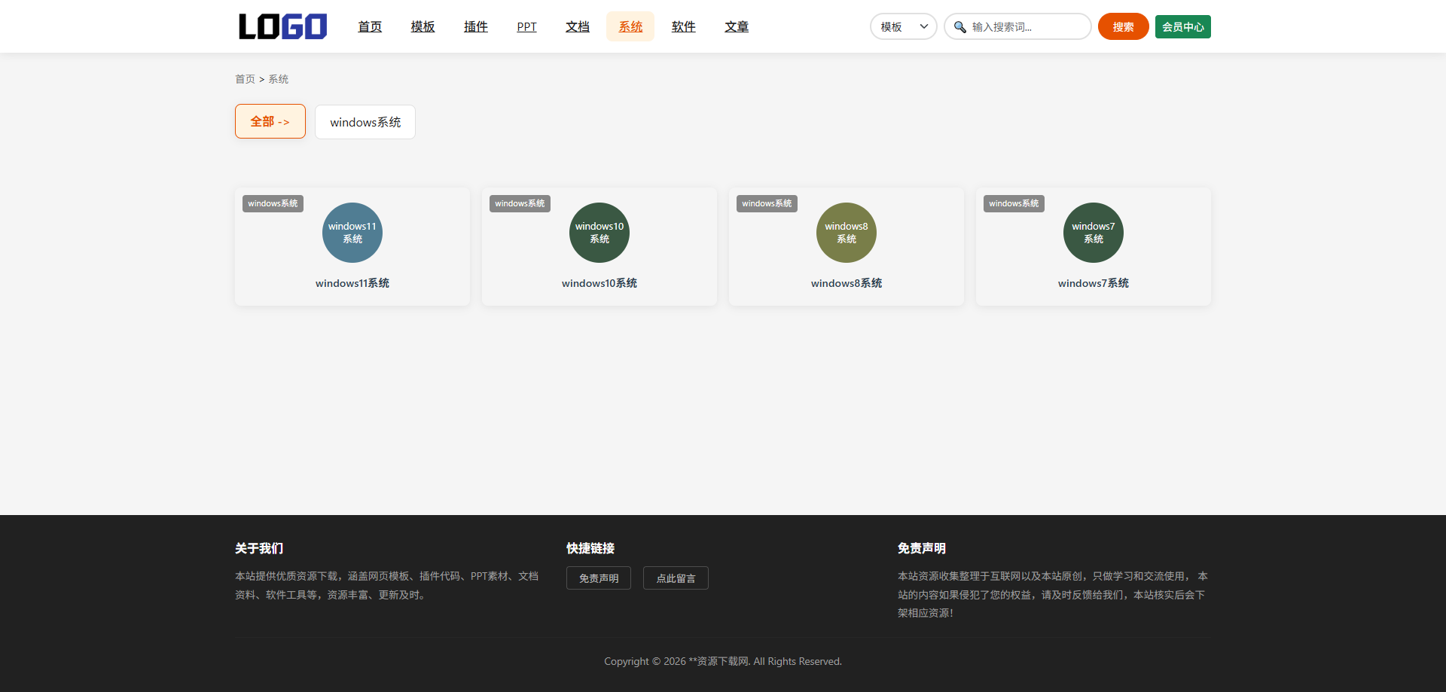This screenshot has height=692, width=1446.
Task: Open the windows7系统 round icon
Action: [x=1094, y=233]
